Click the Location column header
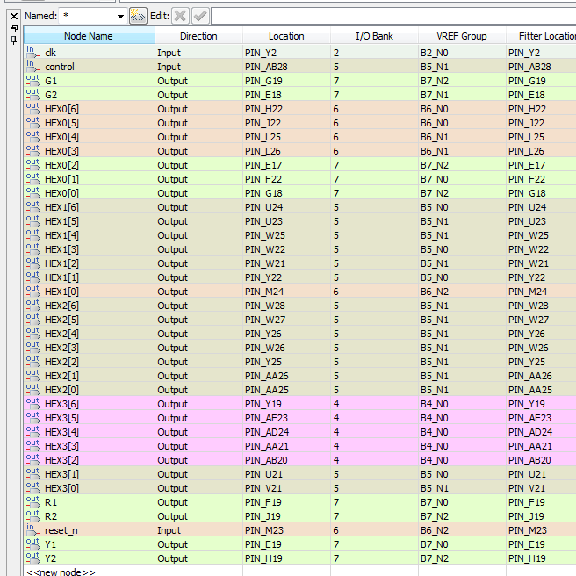Image resolution: width=576 pixels, height=576 pixels. [286, 36]
